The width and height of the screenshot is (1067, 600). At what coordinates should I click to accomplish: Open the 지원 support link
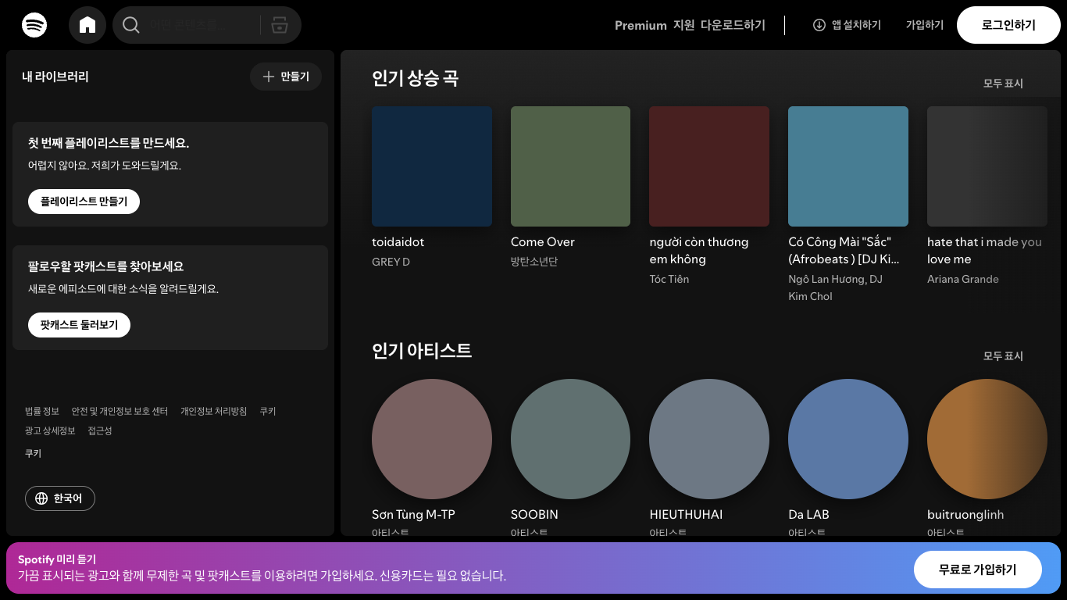tap(684, 25)
